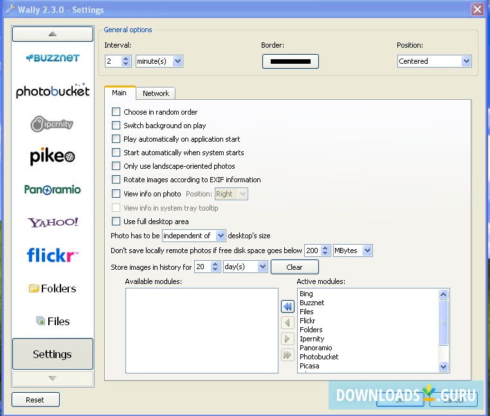Image resolution: width=490 pixels, height=416 pixels.
Task: Open the Buzznet module in sidebar
Action: tap(53, 58)
